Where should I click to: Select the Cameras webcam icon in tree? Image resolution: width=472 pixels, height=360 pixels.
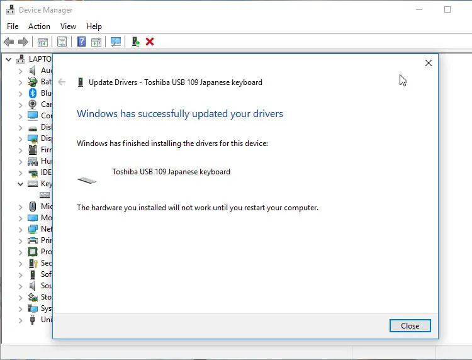click(33, 104)
